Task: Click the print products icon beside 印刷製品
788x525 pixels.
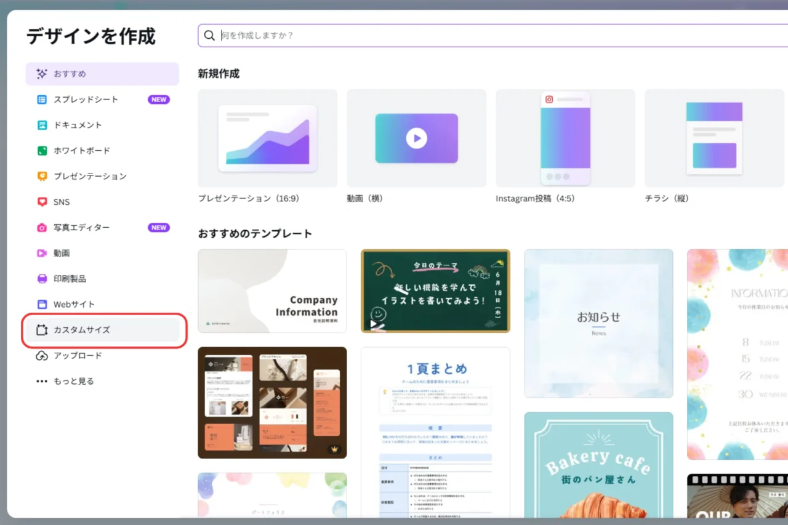Action: [x=42, y=279]
